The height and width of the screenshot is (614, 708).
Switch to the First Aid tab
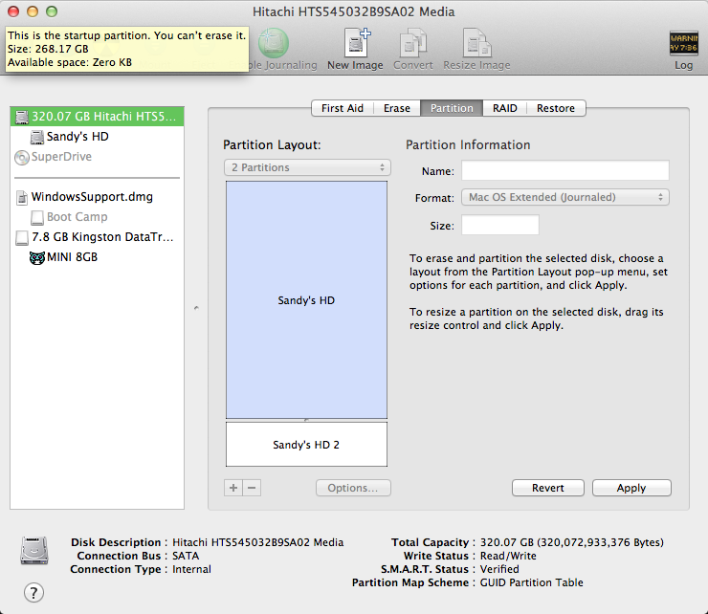click(343, 108)
